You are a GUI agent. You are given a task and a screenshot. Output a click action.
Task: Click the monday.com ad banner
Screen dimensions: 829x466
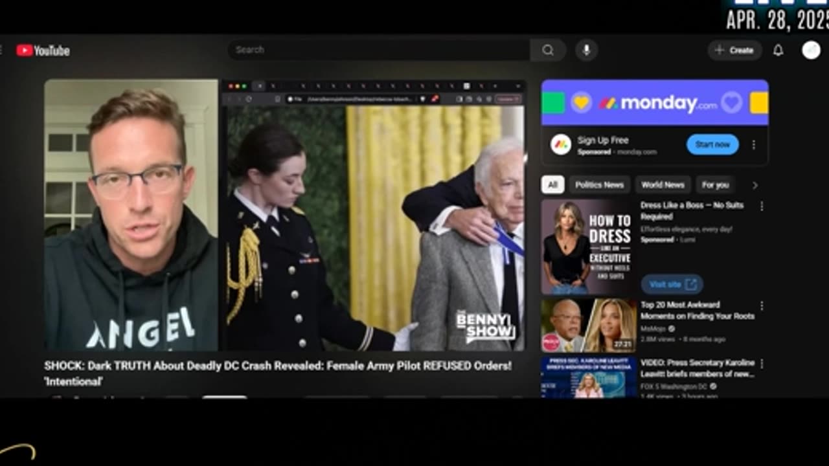pyautogui.click(x=655, y=102)
